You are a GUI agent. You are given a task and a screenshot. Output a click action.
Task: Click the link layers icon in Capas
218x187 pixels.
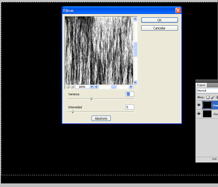coord(214,159)
